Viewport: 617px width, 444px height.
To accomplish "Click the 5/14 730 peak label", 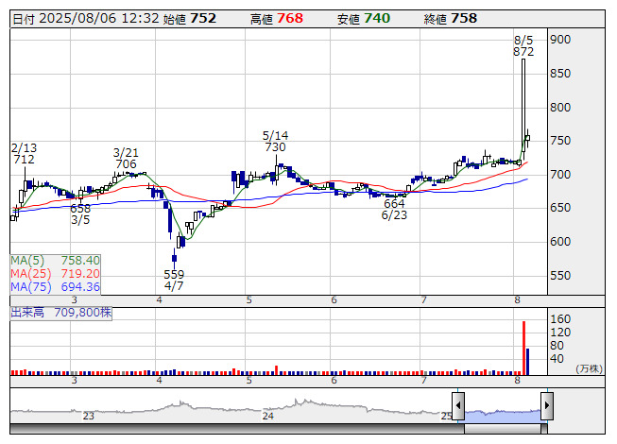I will (275, 142).
